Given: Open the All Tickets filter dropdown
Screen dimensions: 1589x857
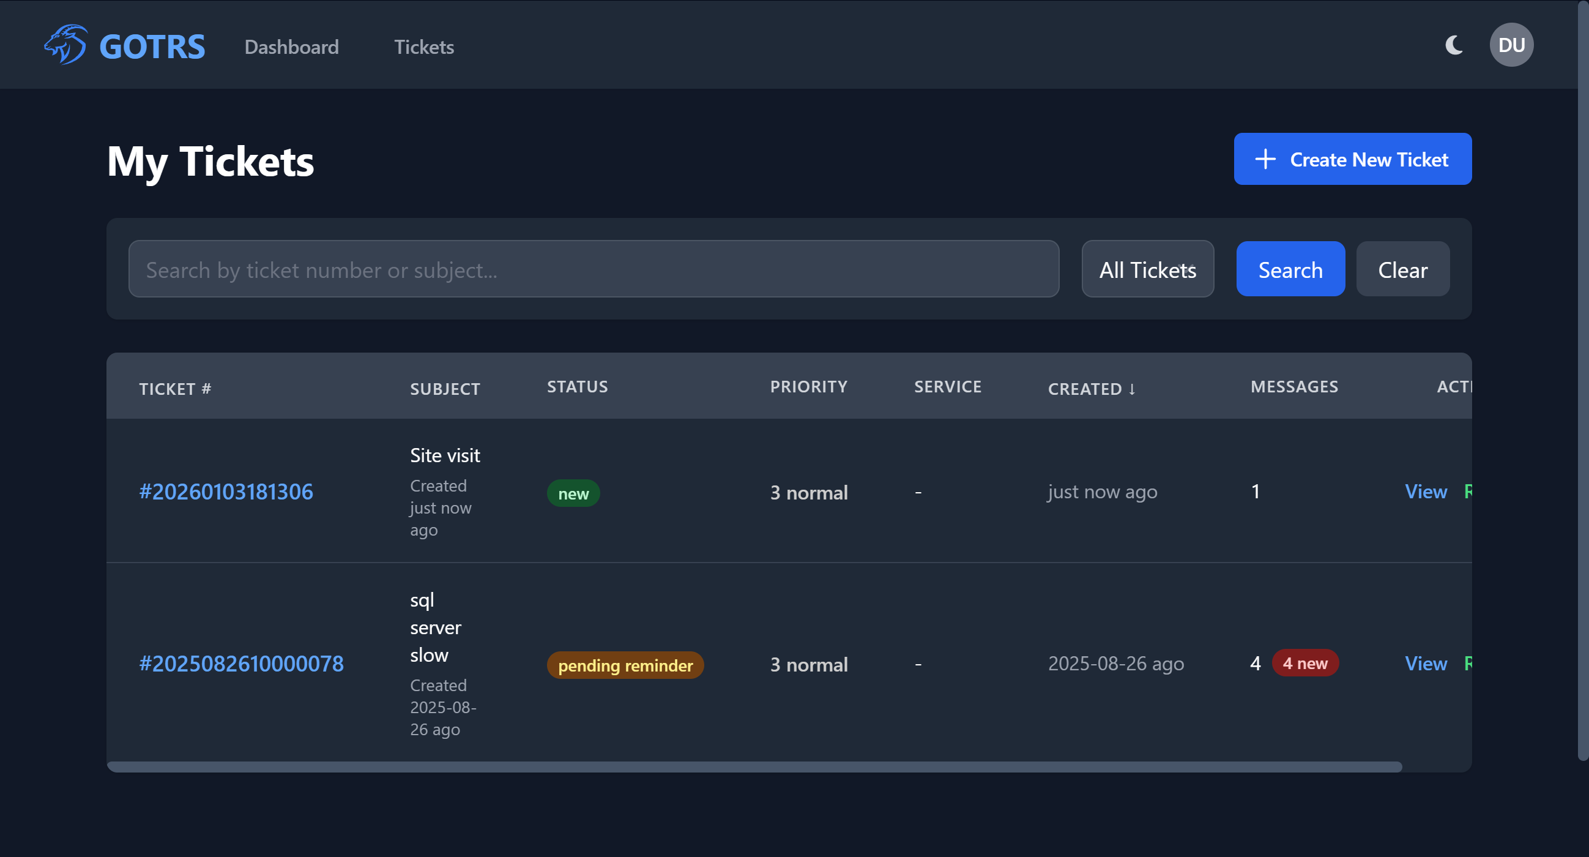Looking at the screenshot, I should pos(1147,269).
